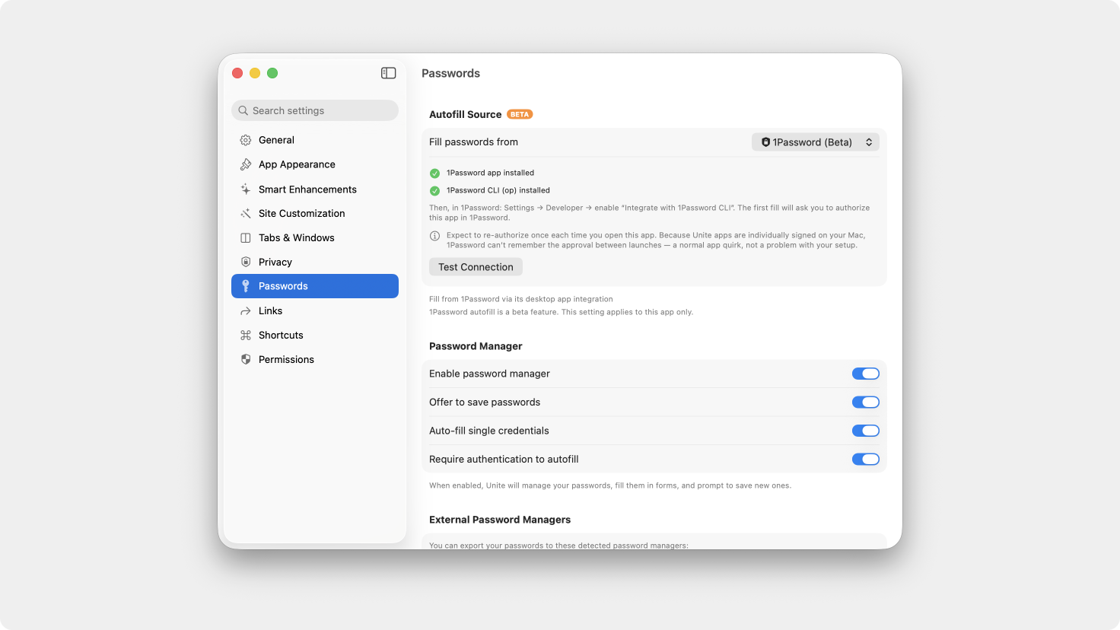
Task: Click "Fill from 1Password via its desktop app integration"
Action: click(x=521, y=299)
